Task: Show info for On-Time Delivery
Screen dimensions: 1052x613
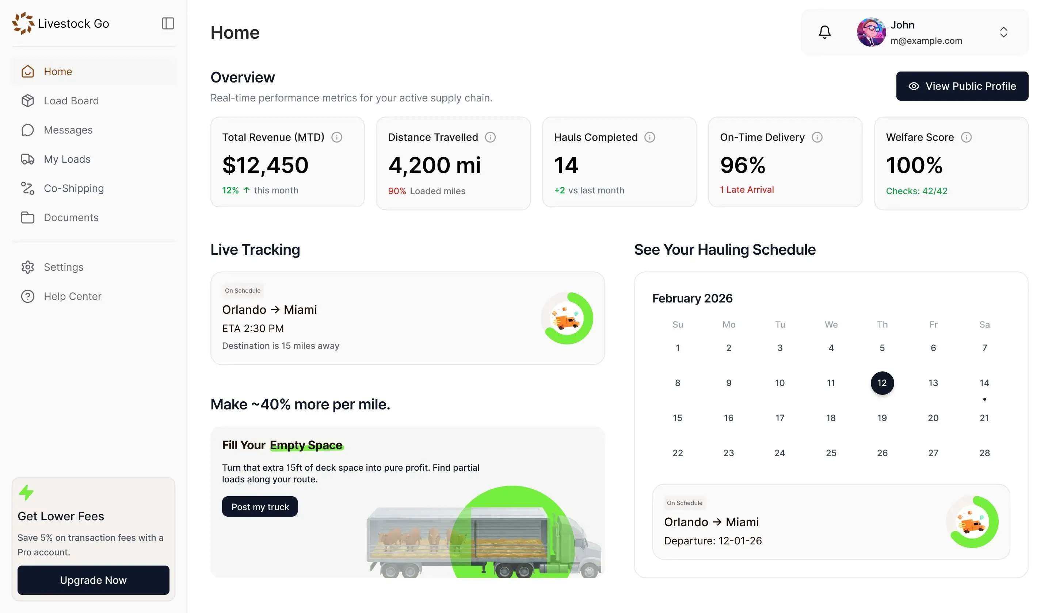Action: pyautogui.click(x=817, y=137)
